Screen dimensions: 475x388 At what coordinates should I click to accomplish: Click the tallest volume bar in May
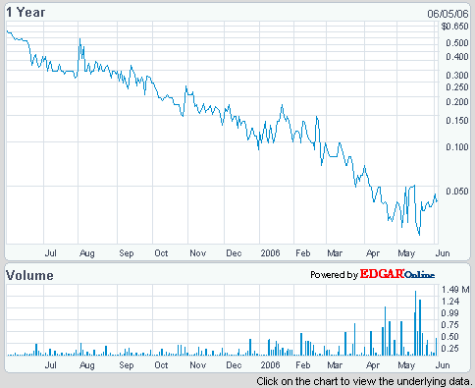click(x=415, y=323)
